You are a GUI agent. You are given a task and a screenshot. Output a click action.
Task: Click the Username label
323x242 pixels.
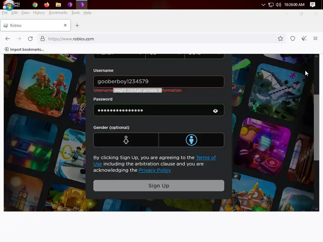(x=103, y=70)
